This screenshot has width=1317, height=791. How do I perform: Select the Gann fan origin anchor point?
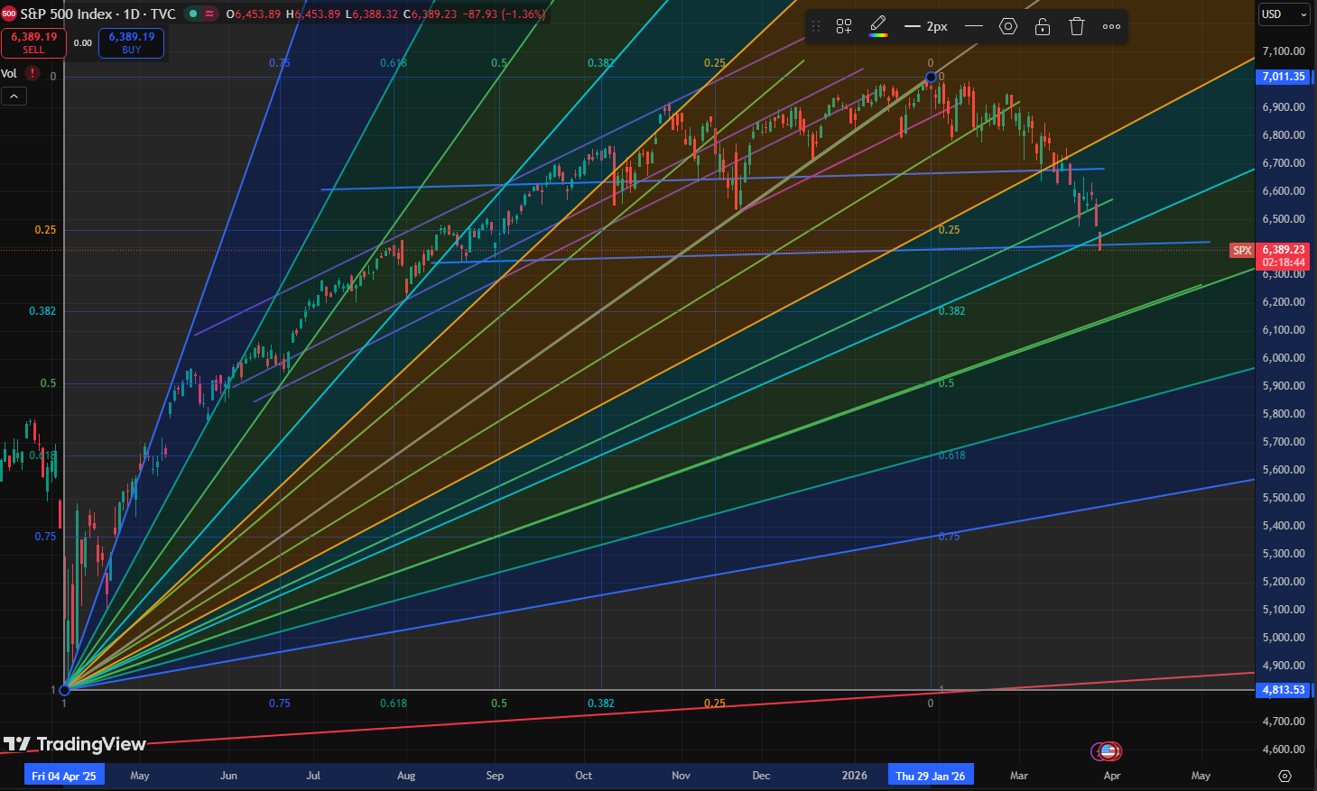tap(64, 690)
